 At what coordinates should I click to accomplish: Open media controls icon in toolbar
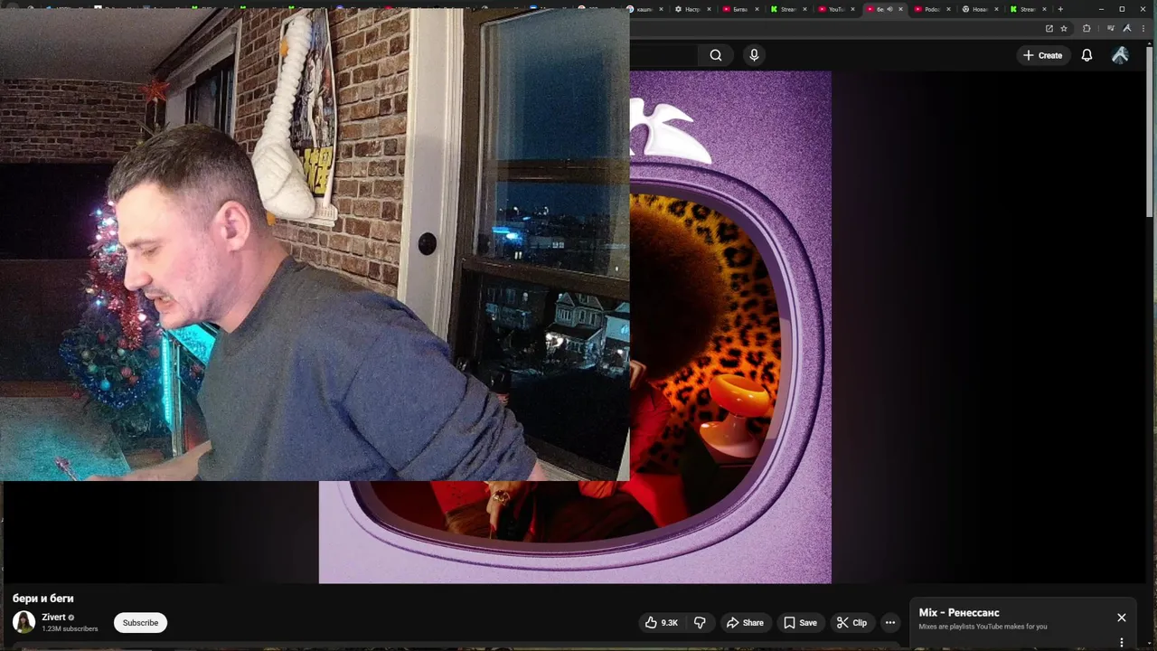(x=1111, y=28)
